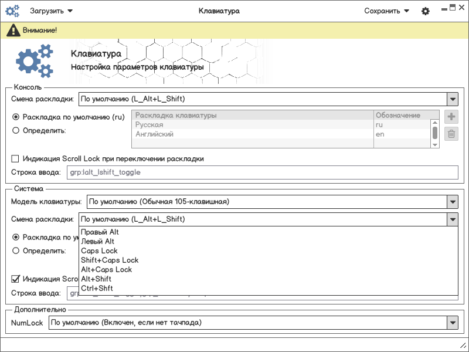This screenshot has width=469, height=352.
Task: Click the resize grip at window corner
Action: 462,345
